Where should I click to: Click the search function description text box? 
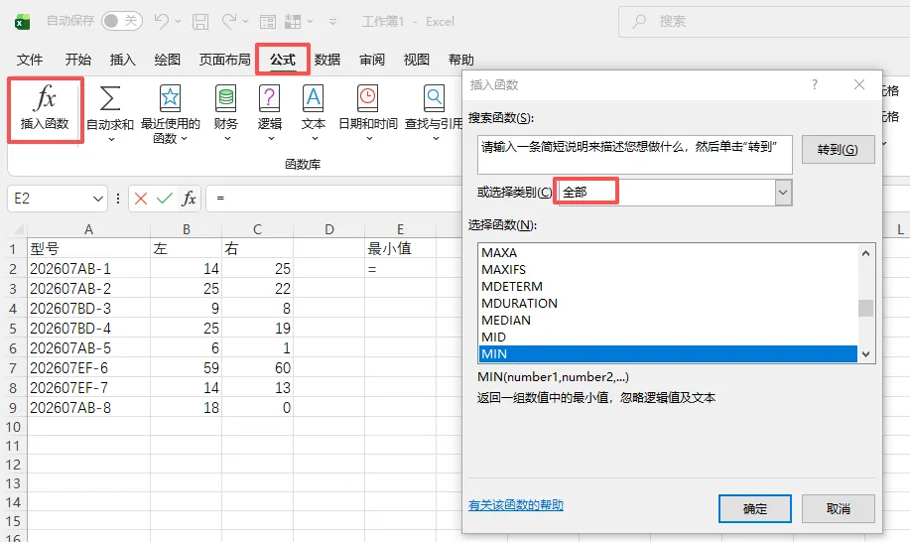point(635,155)
